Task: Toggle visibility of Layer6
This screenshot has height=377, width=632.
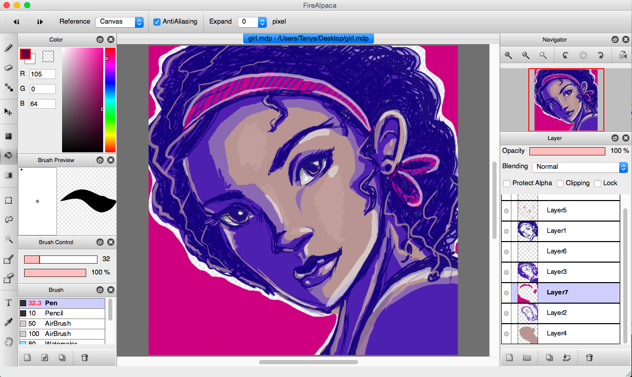Action: 506,252
